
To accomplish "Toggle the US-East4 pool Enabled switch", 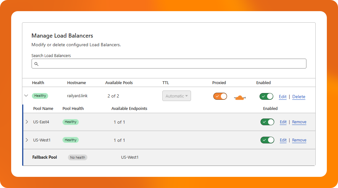I will point(267,122).
